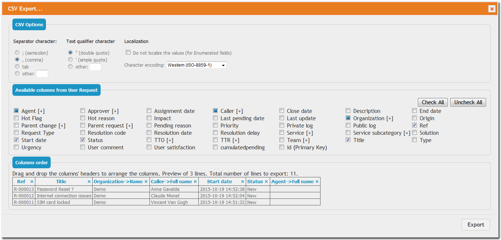This screenshot has height=240, width=501.
Task: Check the Priority column checkbox
Action: point(215,125)
